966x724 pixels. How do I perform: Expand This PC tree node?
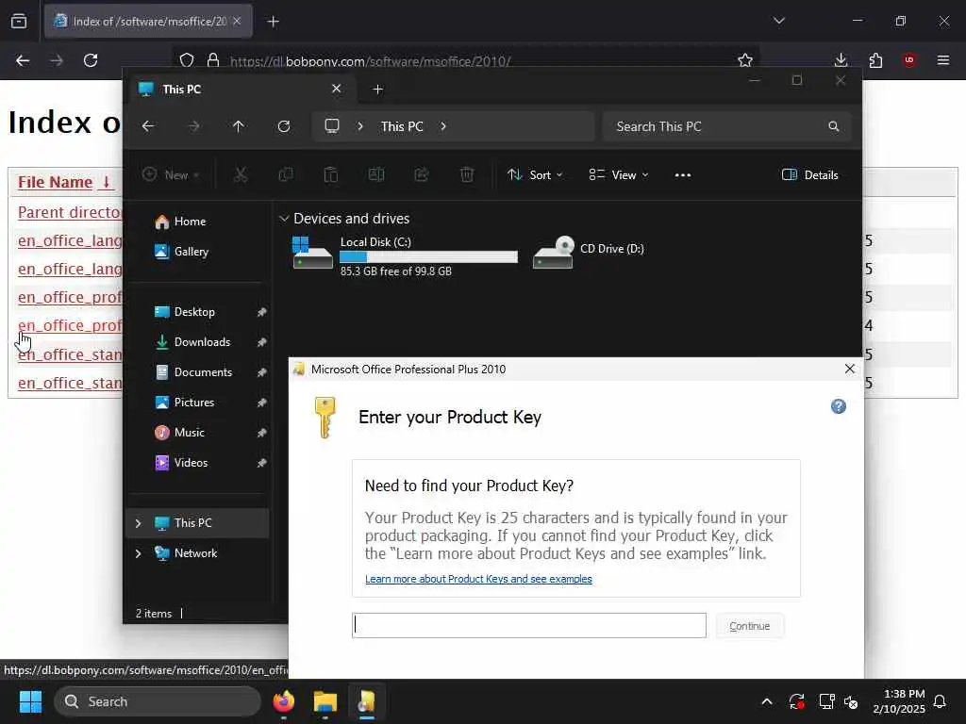(138, 523)
